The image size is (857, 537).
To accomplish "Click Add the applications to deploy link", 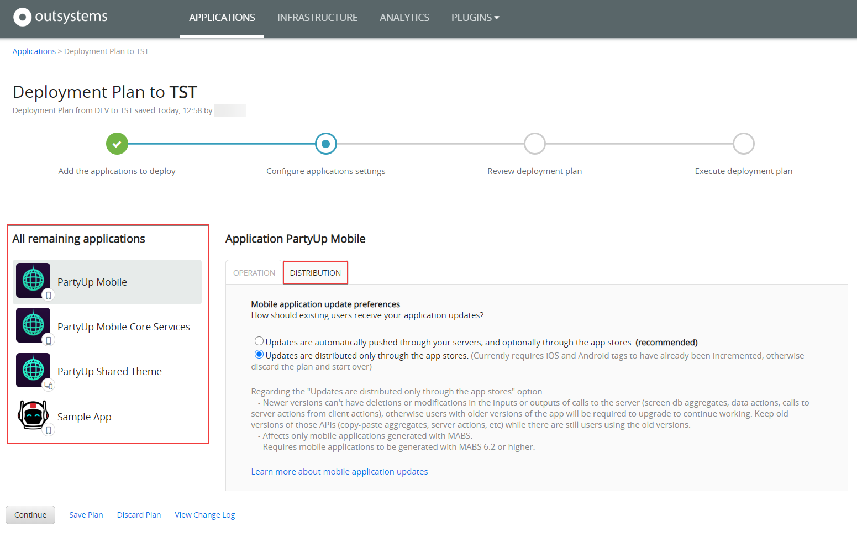I will [117, 171].
